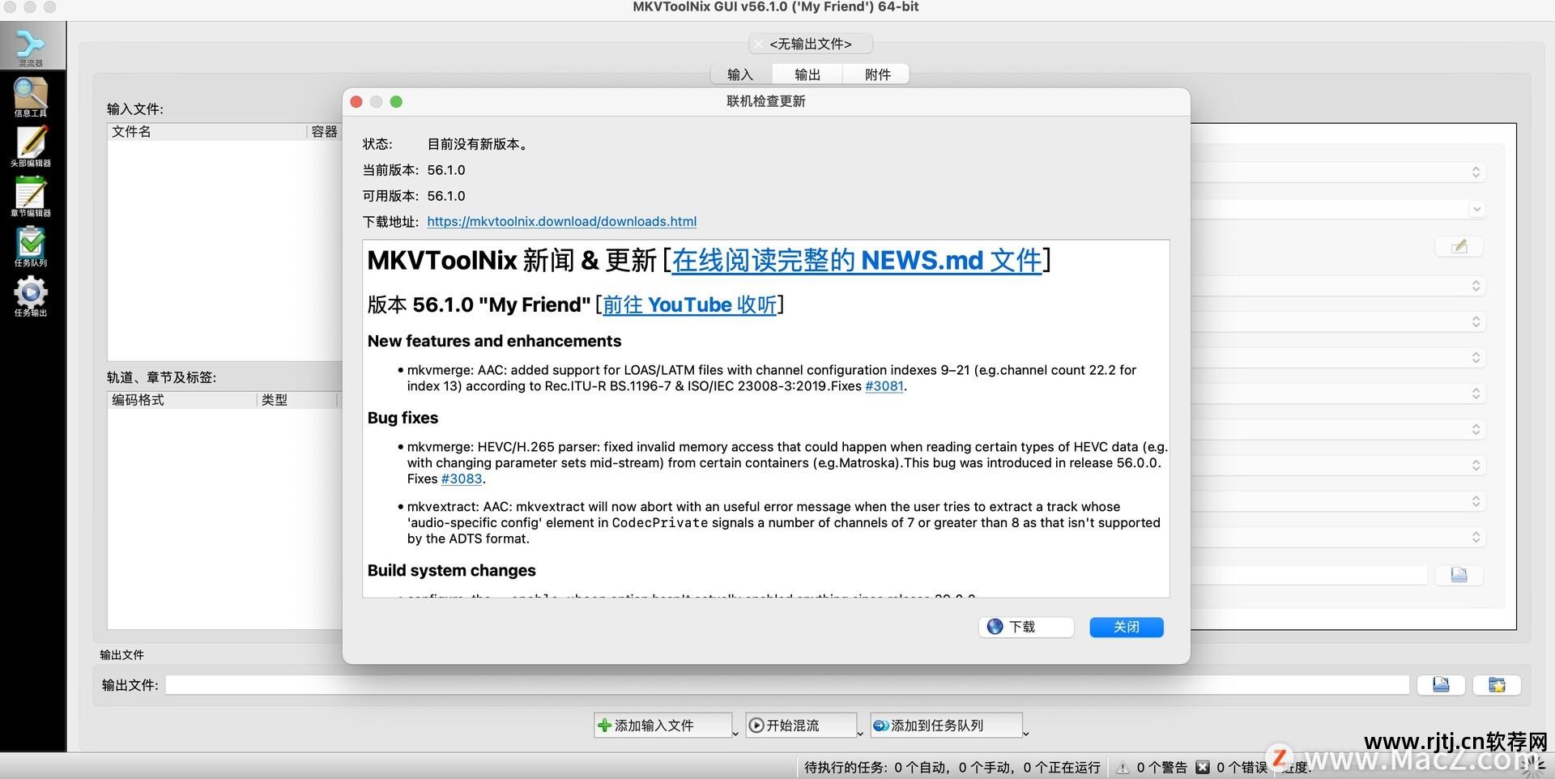This screenshot has width=1555, height=779.
Task: Open issue #3083 link
Action: 462,479
